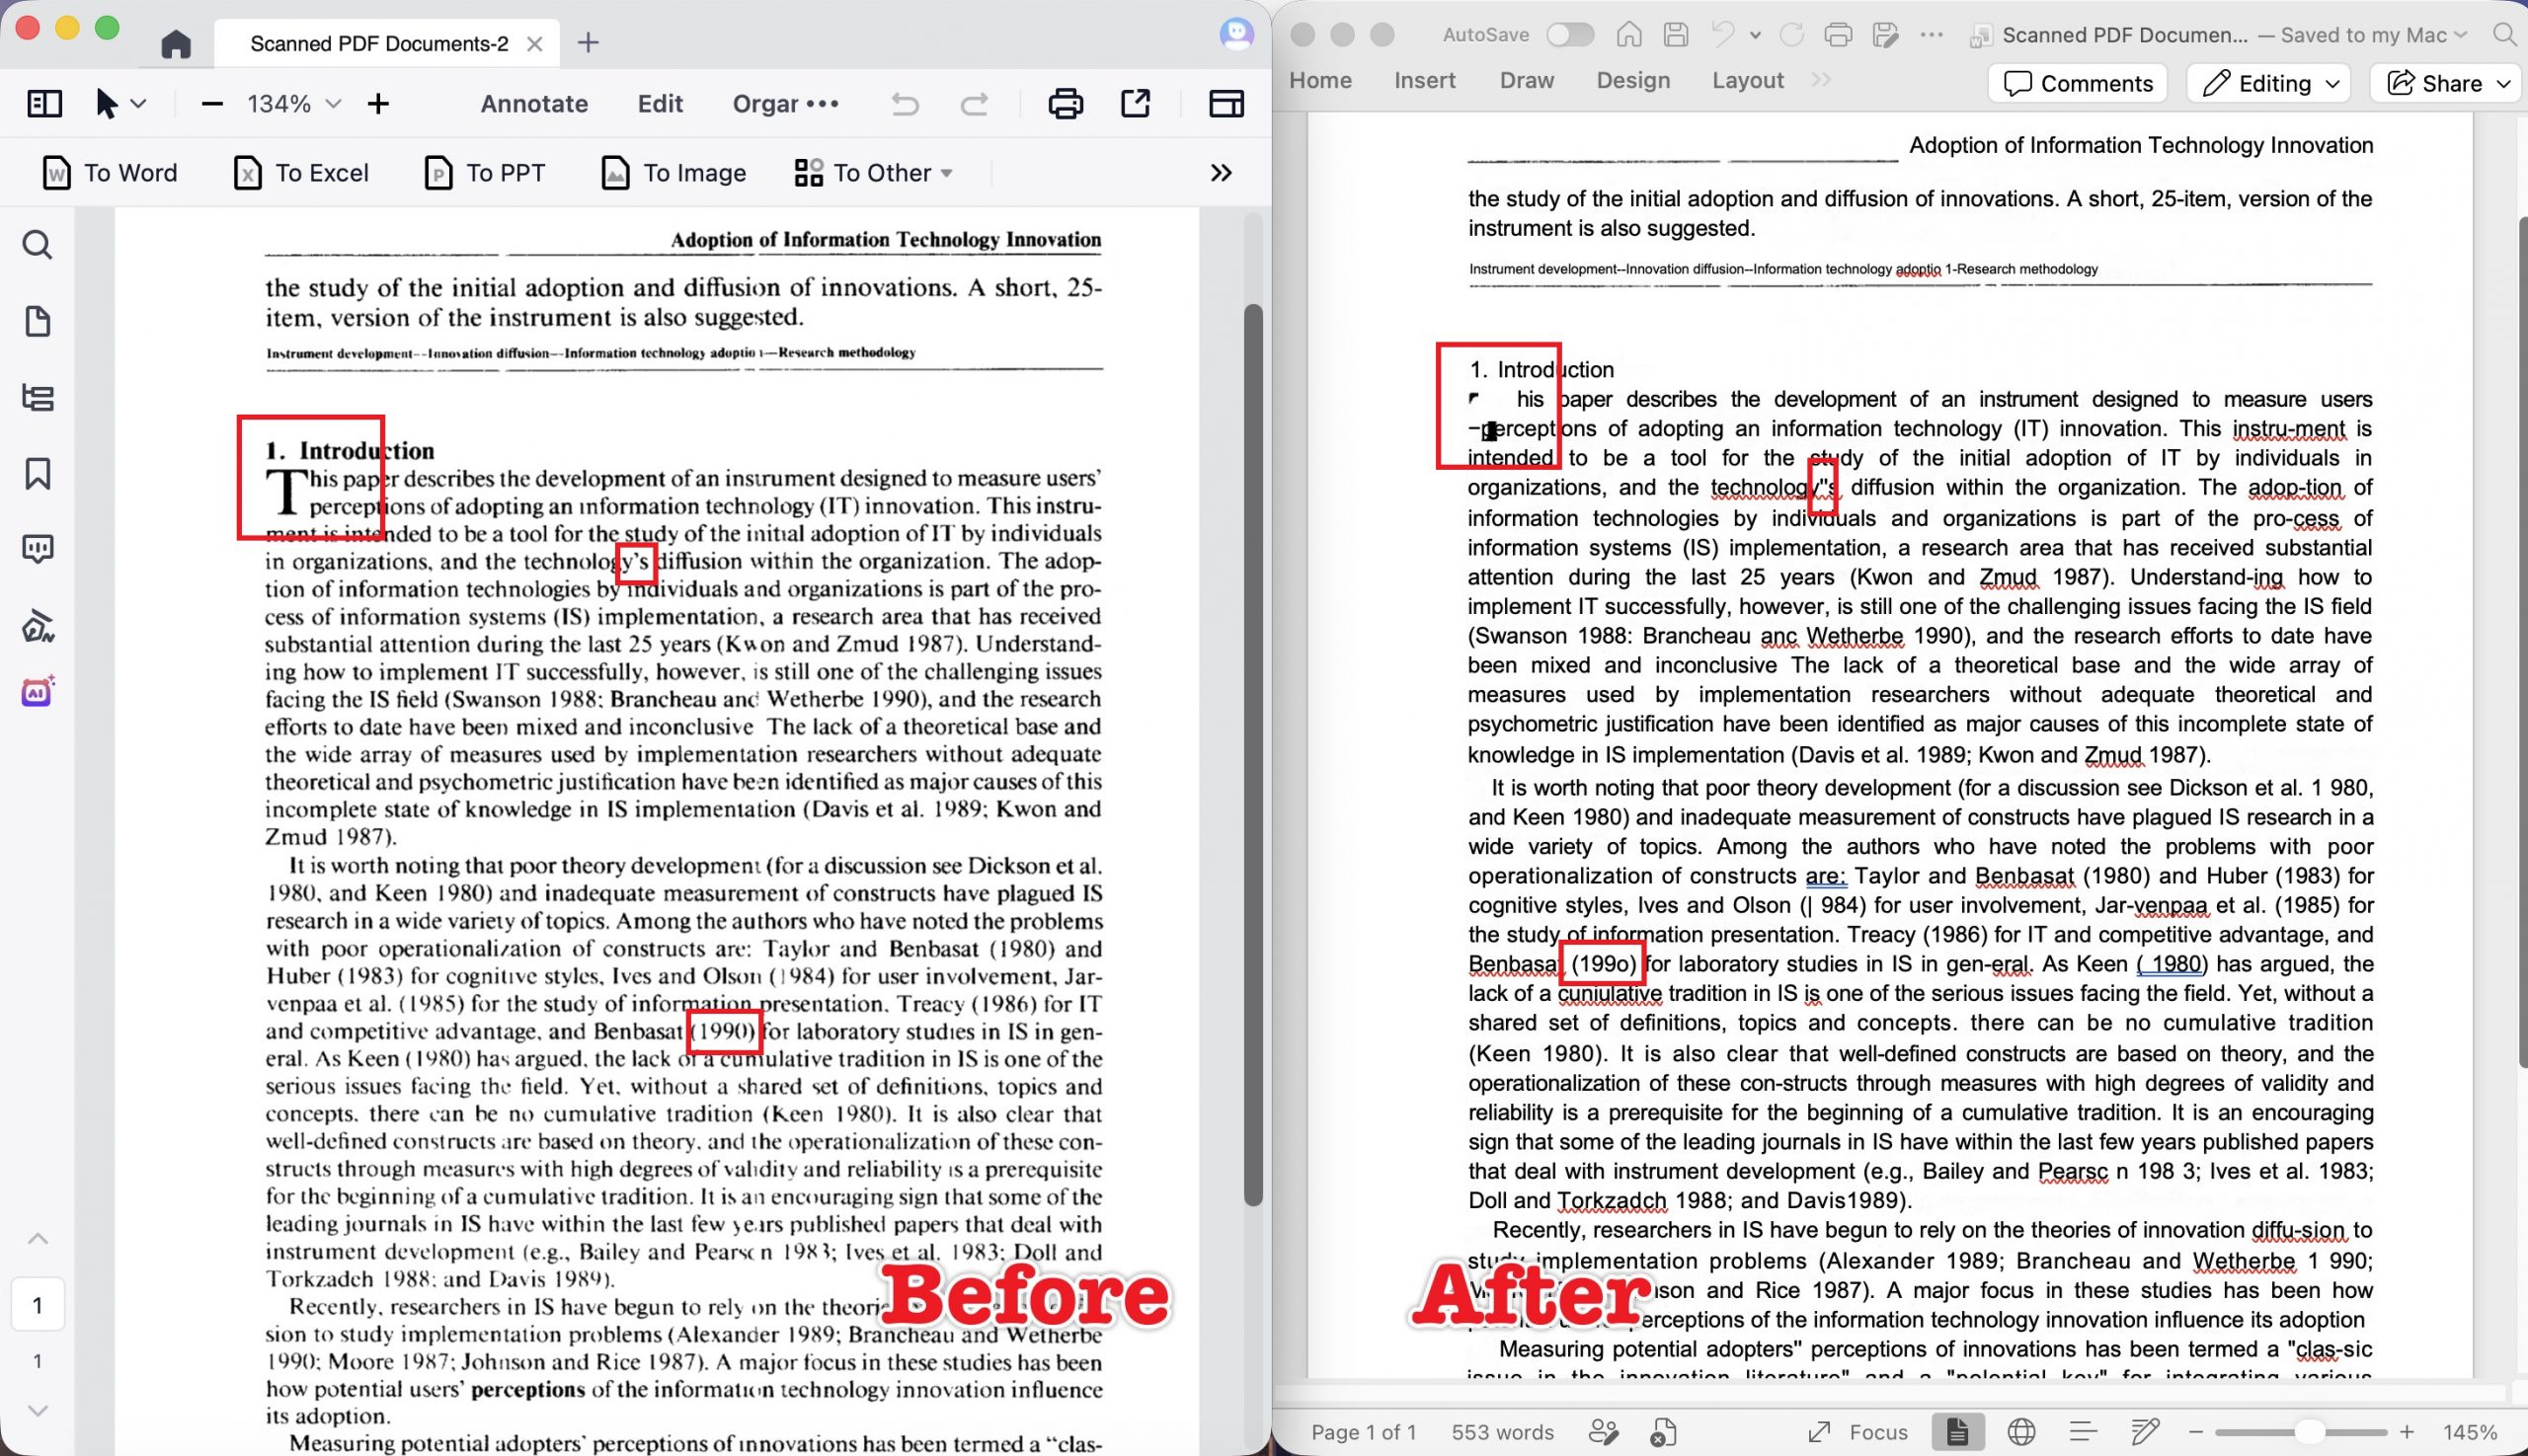Screen dimensions: 2528x1456
Task: Switch to Web Layout view
Action: coord(2020,1432)
